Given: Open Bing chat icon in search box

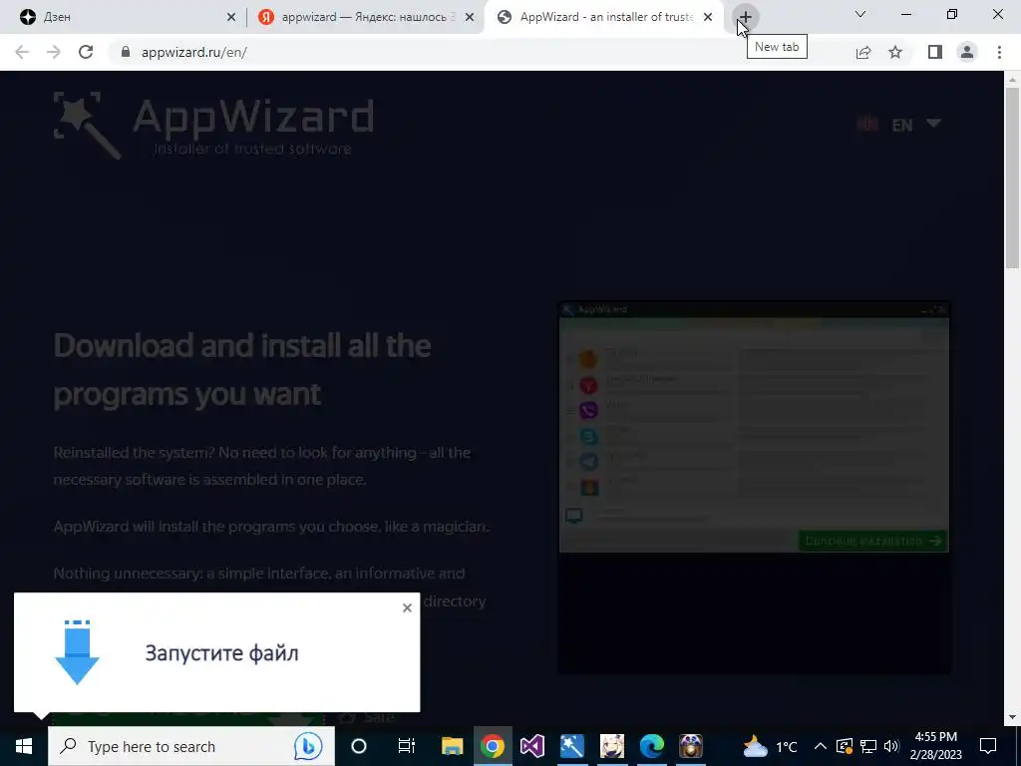Looking at the screenshot, I should (307, 746).
